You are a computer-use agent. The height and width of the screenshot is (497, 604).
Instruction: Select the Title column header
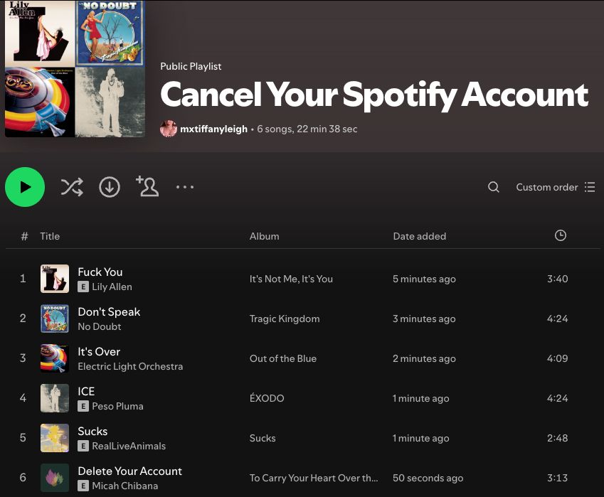tap(50, 235)
